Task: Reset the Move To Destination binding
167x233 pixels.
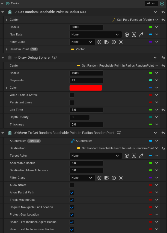Action: [163, 148]
